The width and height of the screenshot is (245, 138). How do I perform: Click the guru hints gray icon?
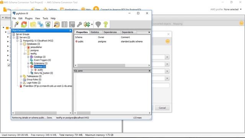tap(98, 25)
